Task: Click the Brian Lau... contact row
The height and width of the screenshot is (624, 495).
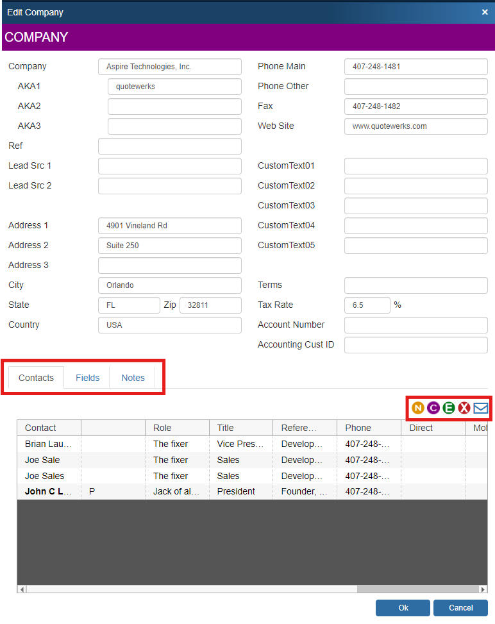Action: coord(48,444)
